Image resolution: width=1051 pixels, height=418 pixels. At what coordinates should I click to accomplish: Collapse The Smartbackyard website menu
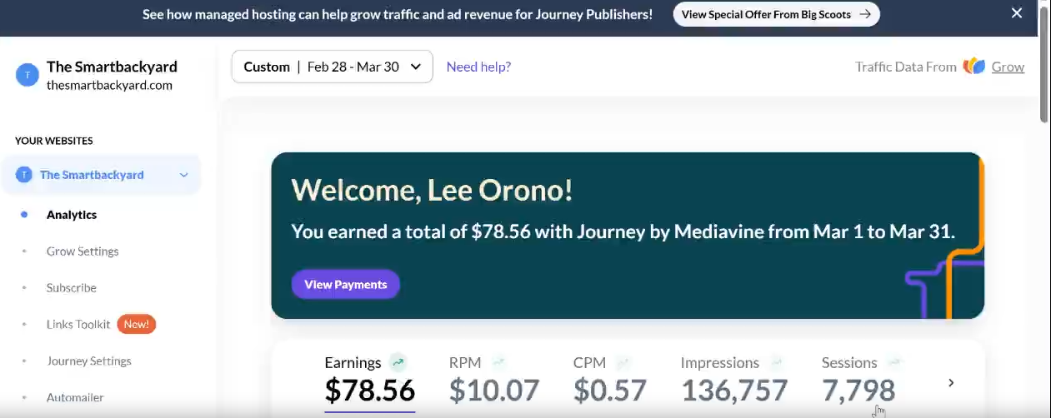[184, 175]
